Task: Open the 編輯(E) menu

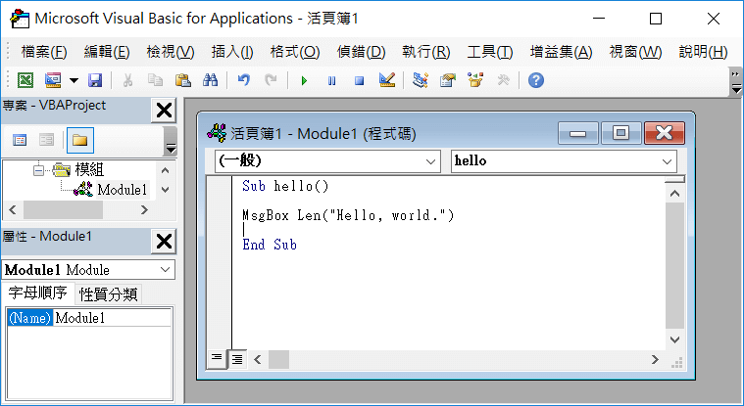Action: click(107, 52)
